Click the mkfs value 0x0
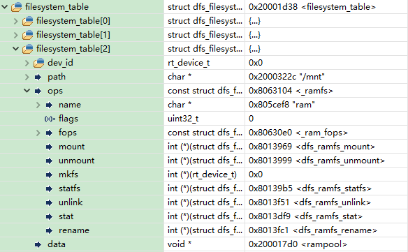408x252 pixels. (256, 175)
